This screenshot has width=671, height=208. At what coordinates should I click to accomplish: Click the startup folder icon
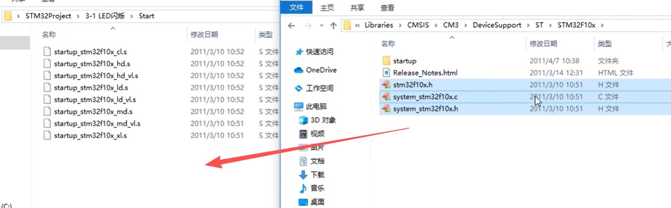[x=386, y=60]
